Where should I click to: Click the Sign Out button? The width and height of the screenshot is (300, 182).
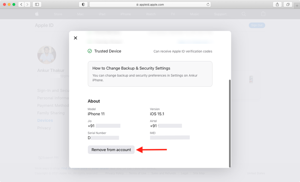(x=257, y=25)
